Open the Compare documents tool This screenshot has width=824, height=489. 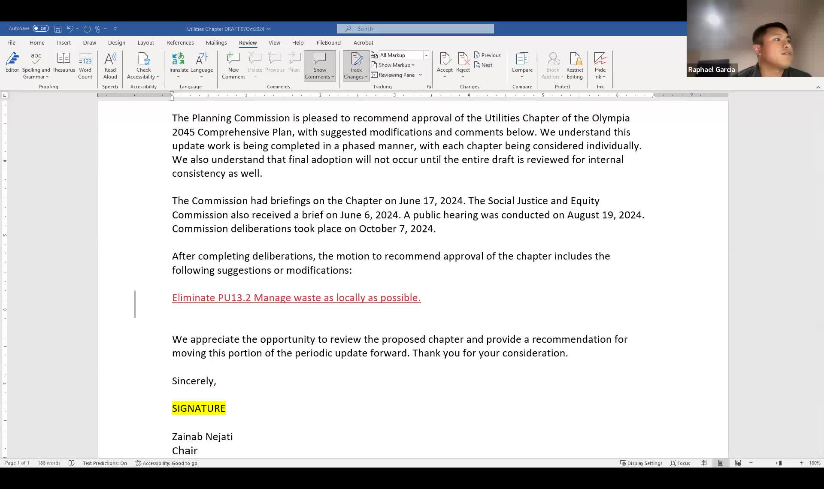(522, 62)
